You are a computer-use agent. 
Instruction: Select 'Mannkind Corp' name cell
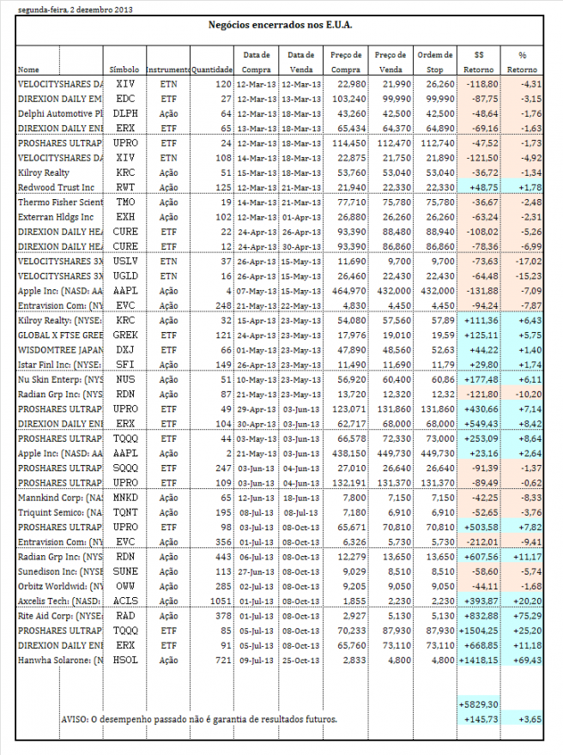tap(60, 498)
